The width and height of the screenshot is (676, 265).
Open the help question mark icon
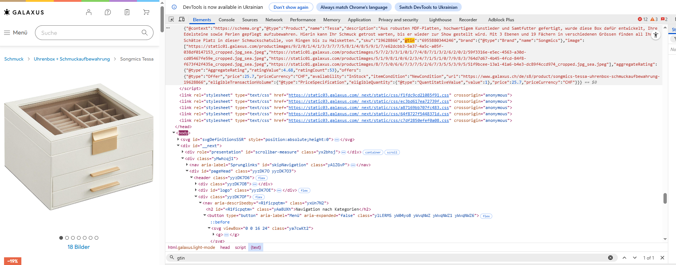pos(108,12)
